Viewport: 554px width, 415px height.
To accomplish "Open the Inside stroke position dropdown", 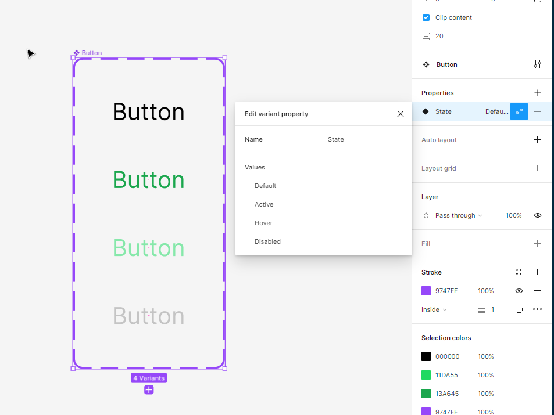I will pos(434,309).
